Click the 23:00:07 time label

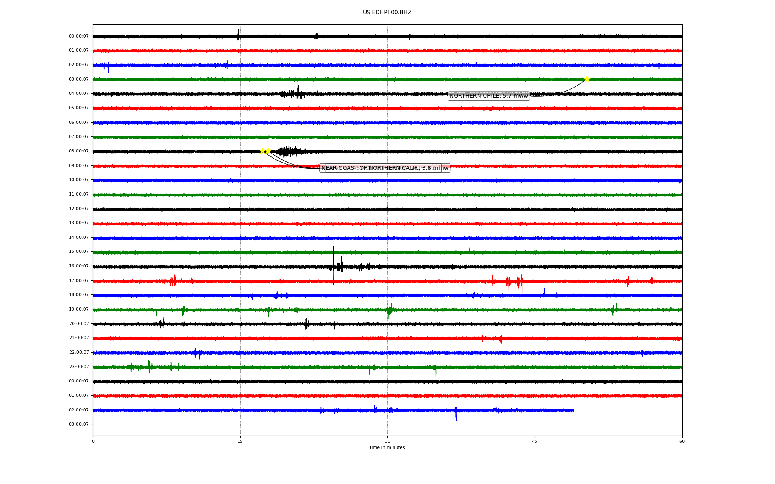pyautogui.click(x=79, y=367)
